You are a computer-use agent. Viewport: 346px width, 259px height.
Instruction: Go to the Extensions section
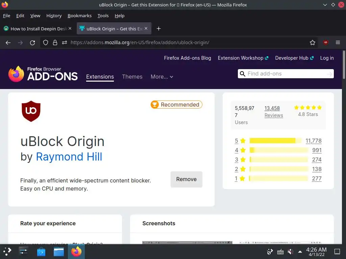tap(100, 77)
